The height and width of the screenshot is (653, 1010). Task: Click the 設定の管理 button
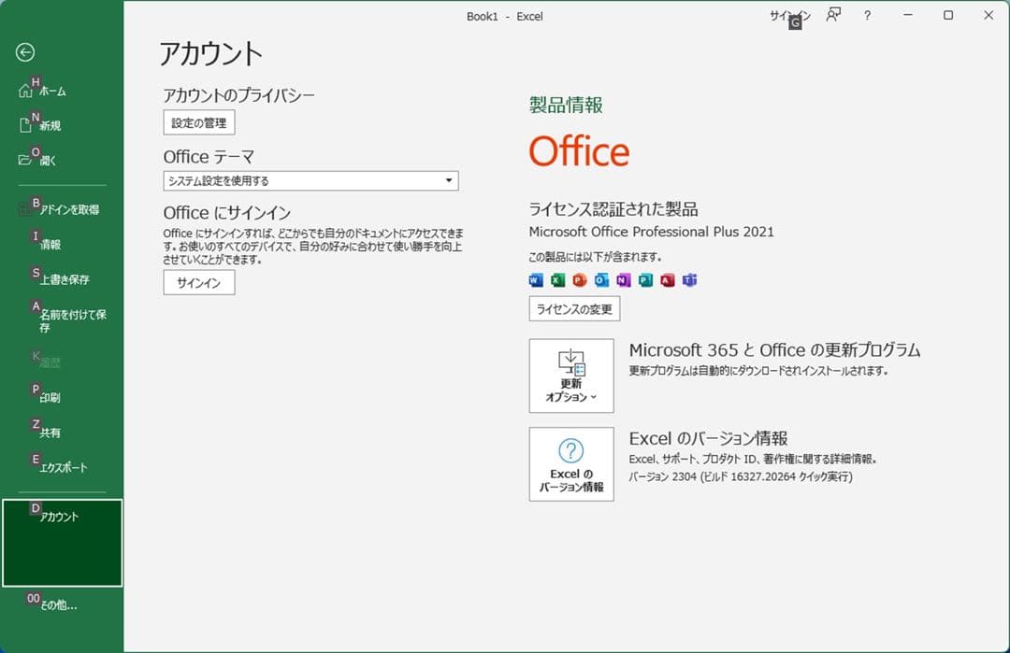198,121
